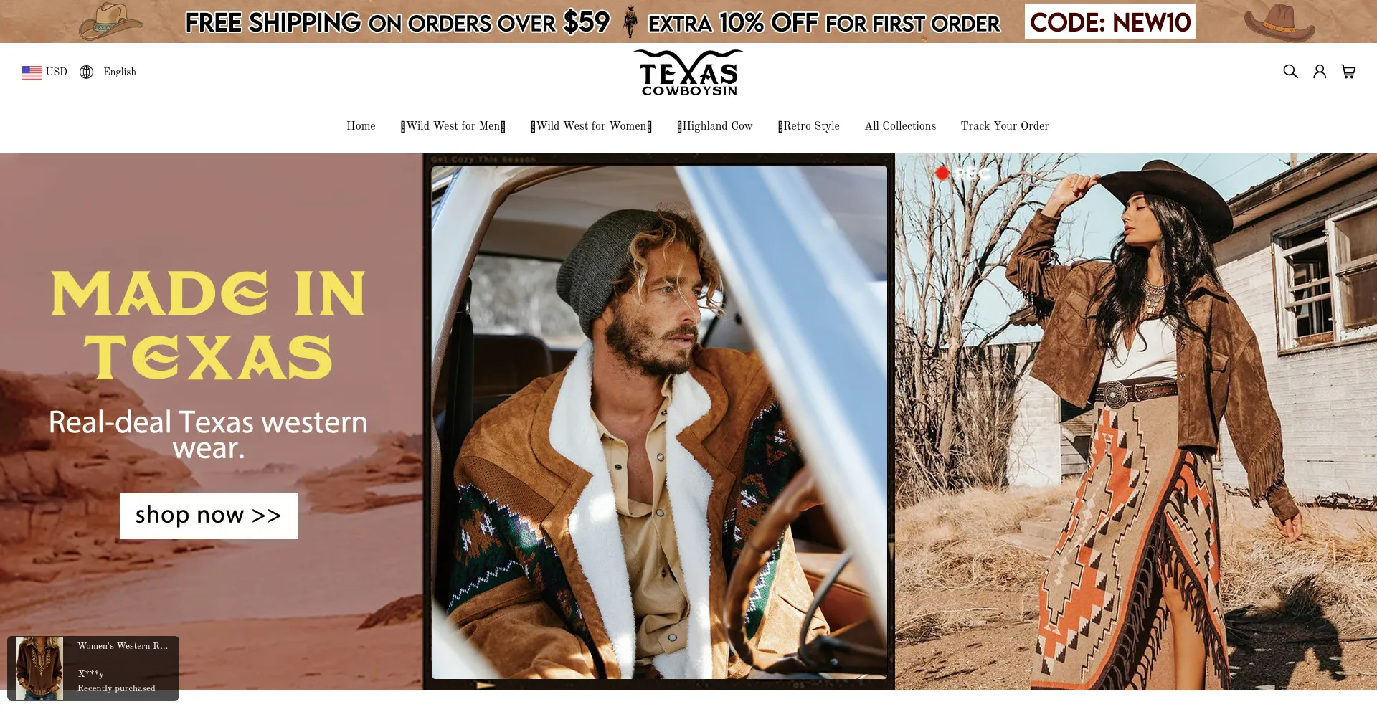Open the USD currency selector
Image resolution: width=1377 pixels, height=712 pixels.
(x=57, y=72)
